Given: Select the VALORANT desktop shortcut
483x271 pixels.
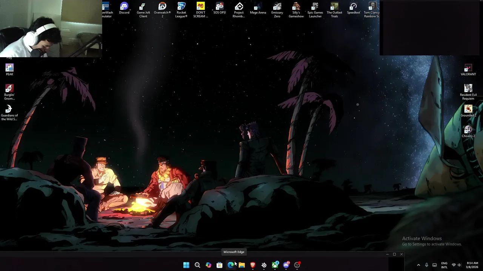Looking at the screenshot, I should click(x=468, y=70).
